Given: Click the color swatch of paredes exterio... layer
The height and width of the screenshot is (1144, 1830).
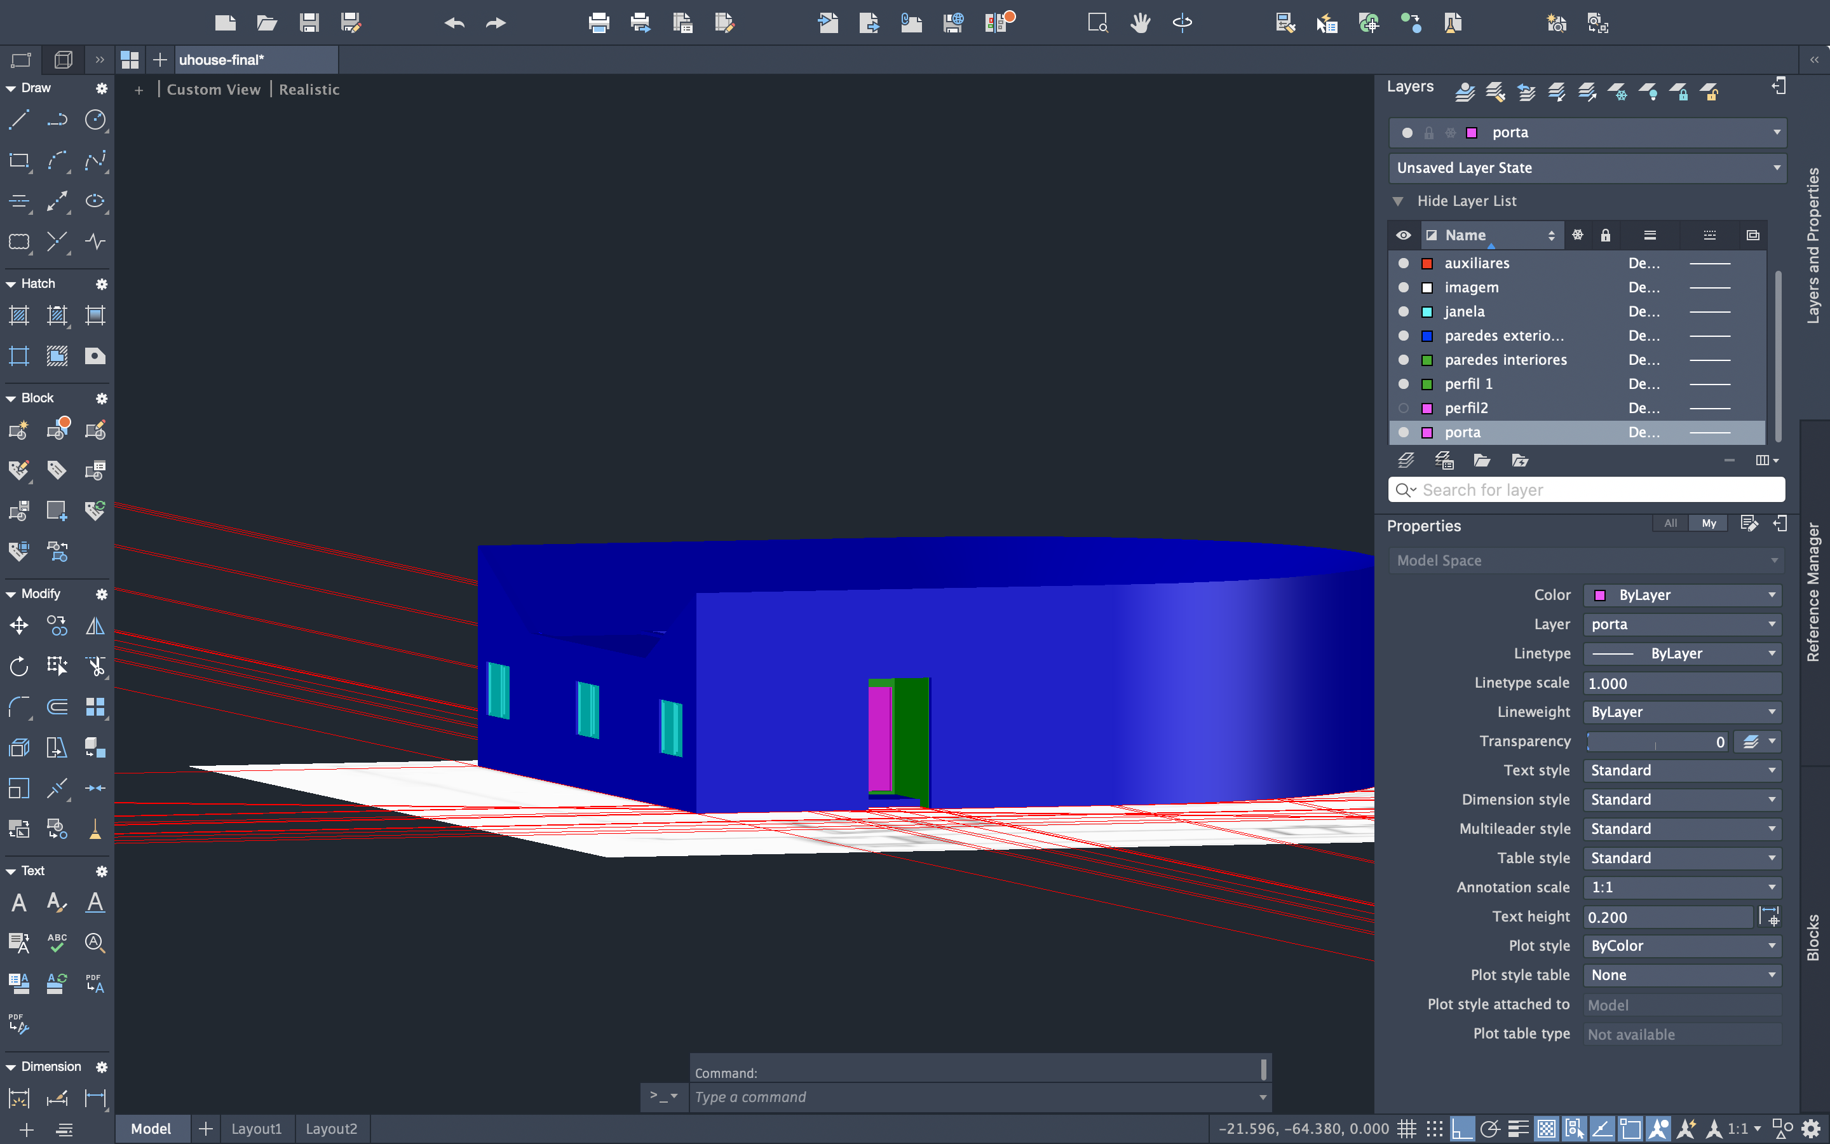Looking at the screenshot, I should [x=1427, y=336].
